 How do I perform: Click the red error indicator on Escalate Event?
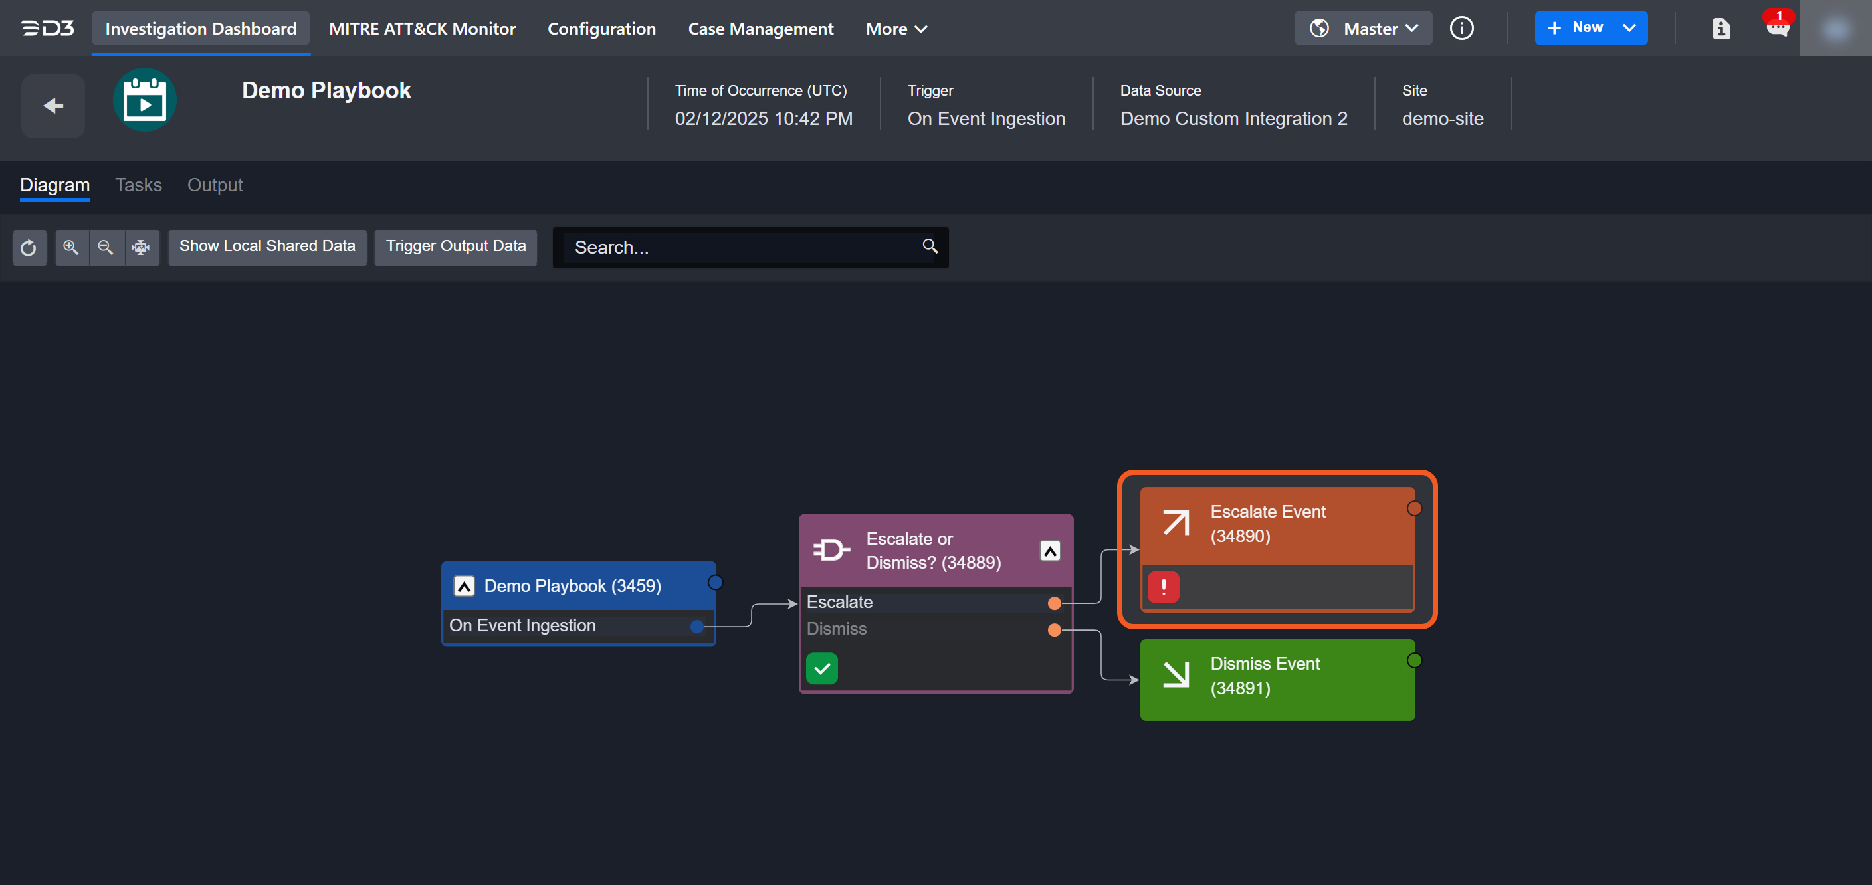[x=1163, y=587]
